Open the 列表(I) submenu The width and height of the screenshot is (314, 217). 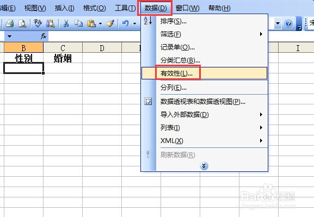204,127
